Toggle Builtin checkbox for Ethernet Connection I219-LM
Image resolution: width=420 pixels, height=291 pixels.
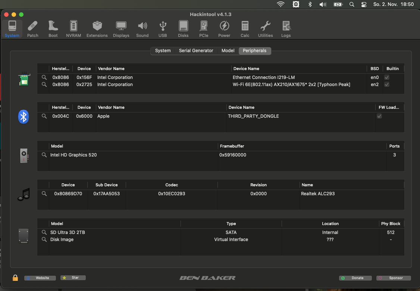[387, 78]
